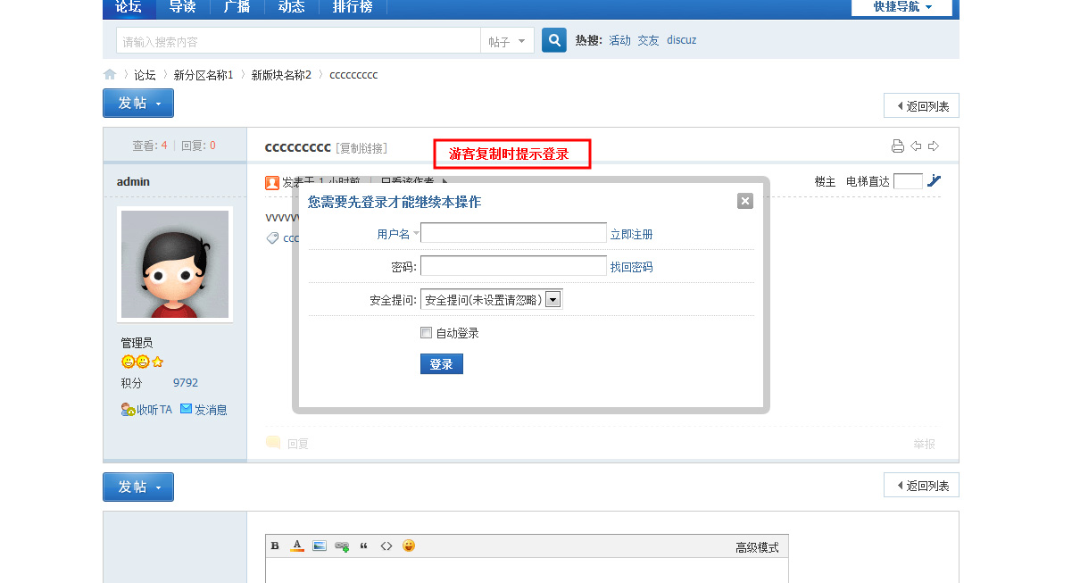Click admin's avatar image
The image size is (1080, 583).
click(175, 264)
